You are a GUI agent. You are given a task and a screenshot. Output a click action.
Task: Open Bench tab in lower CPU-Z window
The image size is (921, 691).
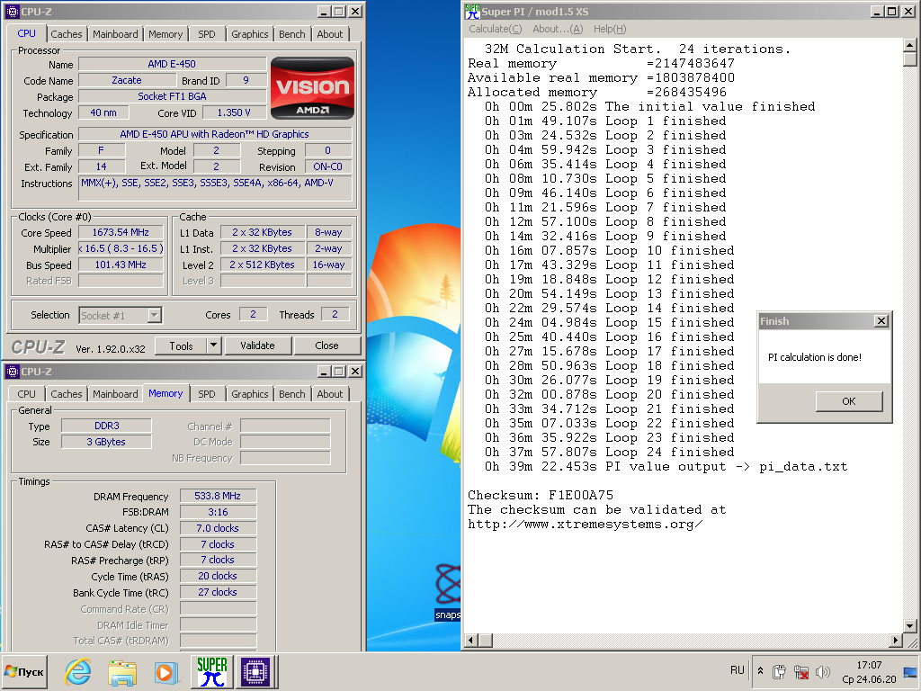(x=292, y=394)
